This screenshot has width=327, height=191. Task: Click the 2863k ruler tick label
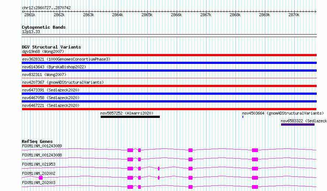89,15
